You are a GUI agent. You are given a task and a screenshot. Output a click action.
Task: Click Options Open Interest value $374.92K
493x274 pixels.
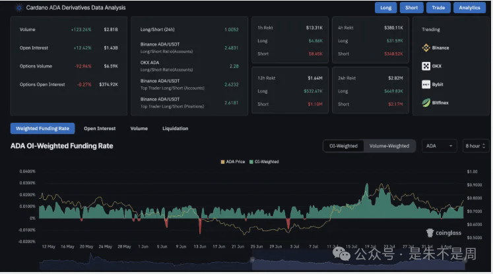(x=108, y=85)
